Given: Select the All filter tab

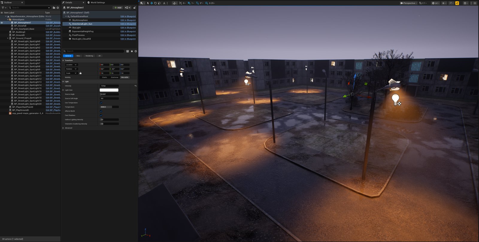Looking at the screenshot, I should tap(99, 56).
